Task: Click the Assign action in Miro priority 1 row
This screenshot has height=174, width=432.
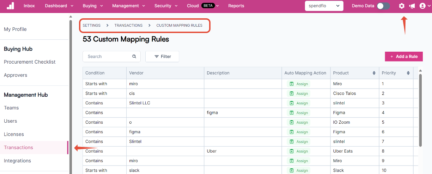Action: pos(299,84)
